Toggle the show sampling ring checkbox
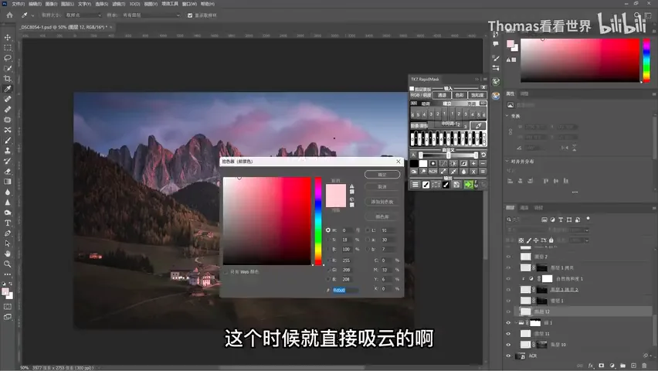The width and height of the screenshot is (658, 371). (x=190, y=15)
